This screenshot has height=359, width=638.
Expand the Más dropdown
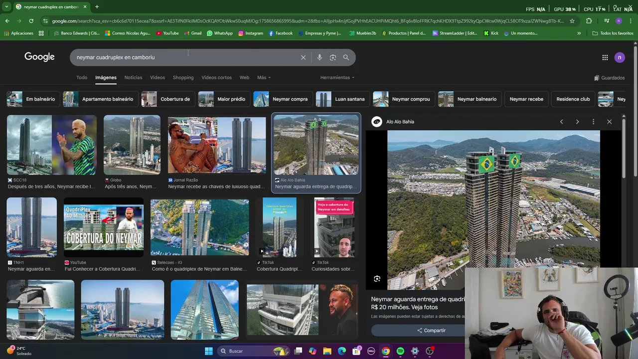coord(264,77)
